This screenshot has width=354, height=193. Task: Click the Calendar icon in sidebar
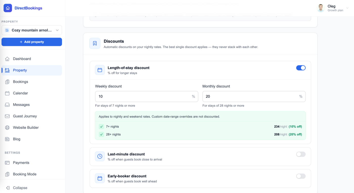pos(7,93)
